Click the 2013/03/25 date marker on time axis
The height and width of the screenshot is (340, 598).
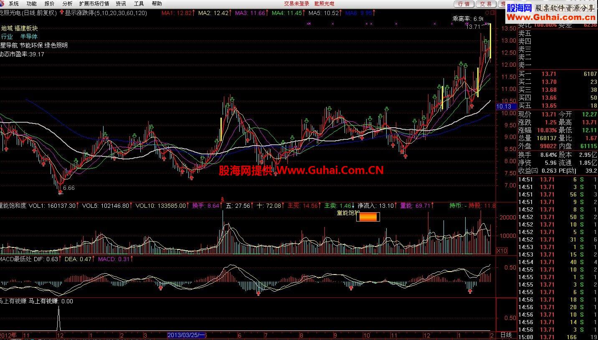click(x=186, y=335)
